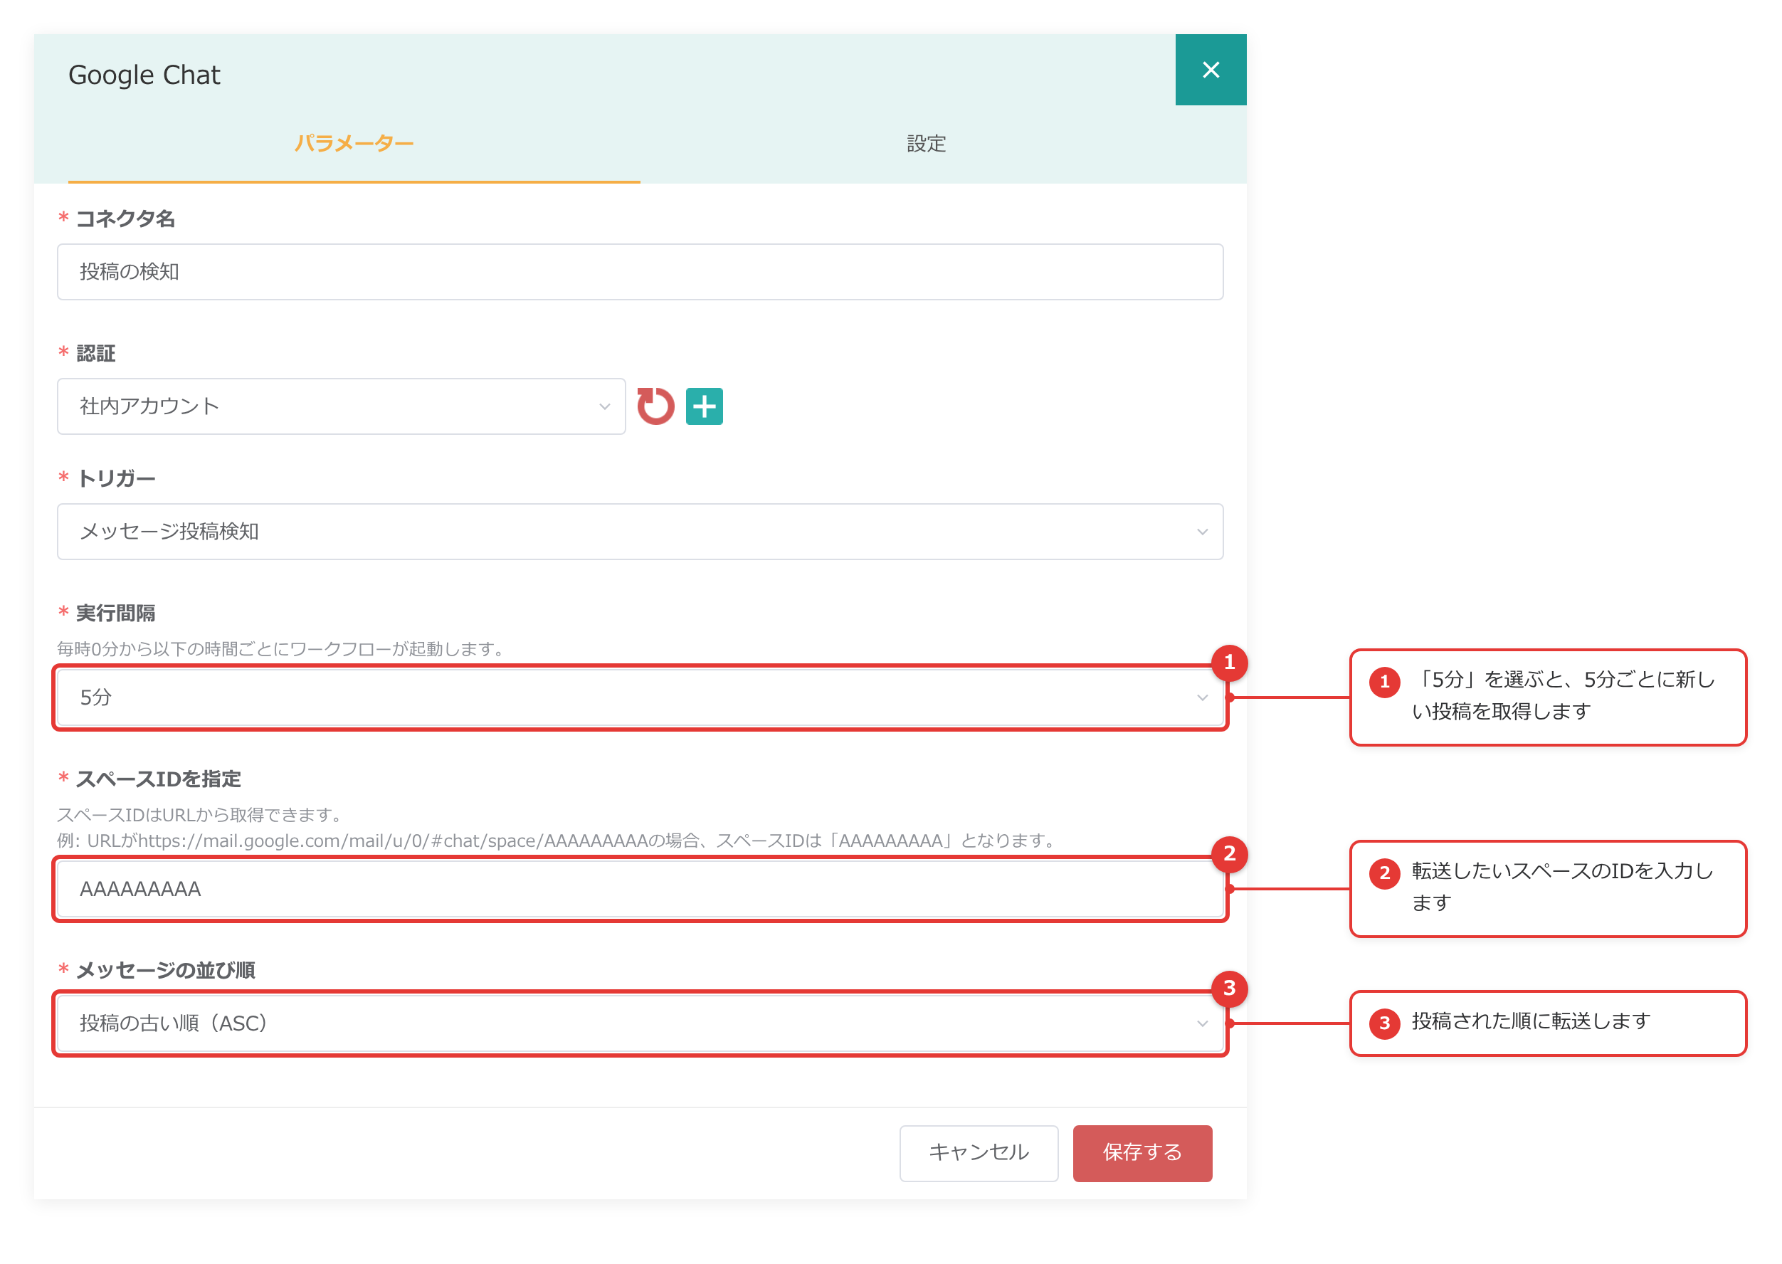Click the スペースID input with AAAAAAAAA
Viewport: 1782px width, 1264px height.
tap(640, 889)
